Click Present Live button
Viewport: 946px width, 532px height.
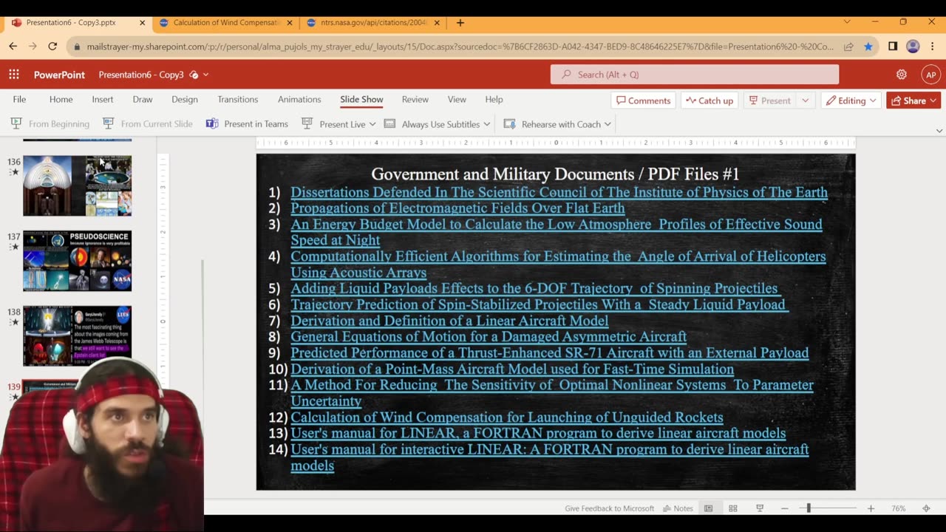334,123
